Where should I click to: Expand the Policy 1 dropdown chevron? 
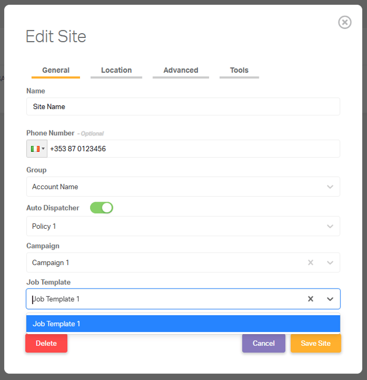tap(330, 227)
